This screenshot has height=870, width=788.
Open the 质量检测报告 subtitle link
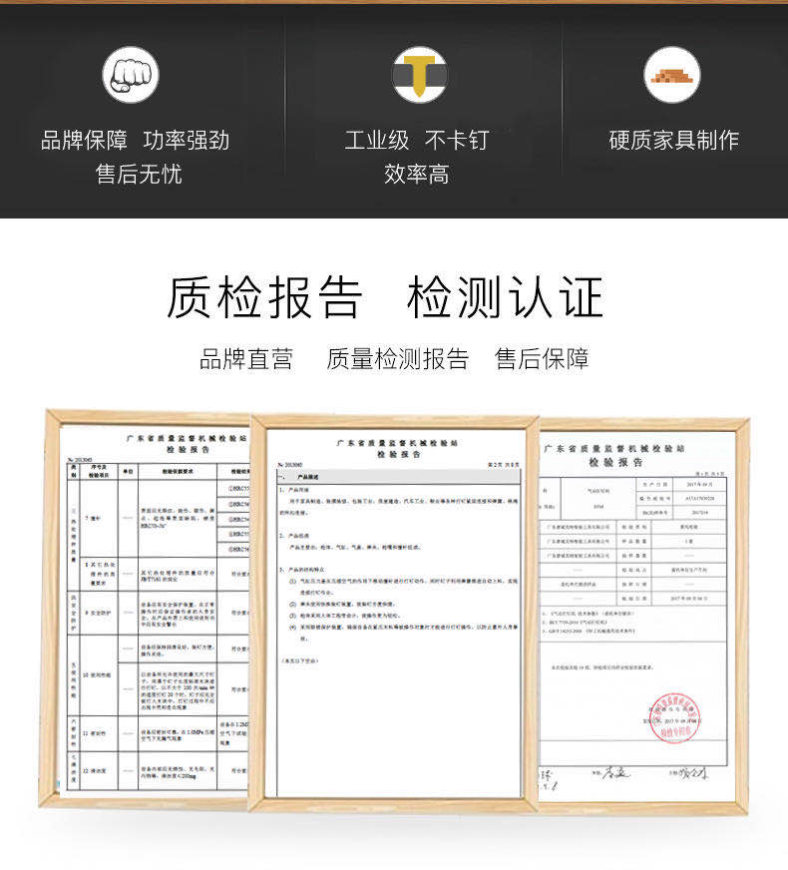coord(397,359)
